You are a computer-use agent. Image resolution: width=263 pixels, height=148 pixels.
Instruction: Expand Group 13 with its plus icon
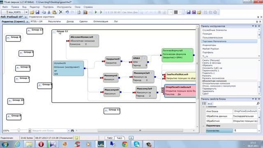click(x=29, y=30)
